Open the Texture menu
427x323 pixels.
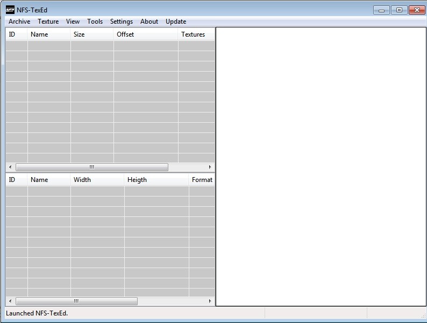pyautogui.click(x=48, y=22)
